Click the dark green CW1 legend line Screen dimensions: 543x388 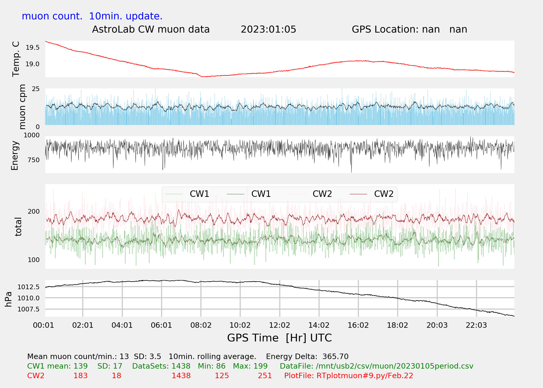point(235,194)
